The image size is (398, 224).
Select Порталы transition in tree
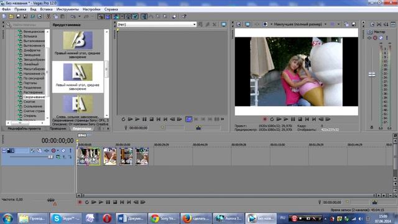pyautogui.click(x=30, y=83)
